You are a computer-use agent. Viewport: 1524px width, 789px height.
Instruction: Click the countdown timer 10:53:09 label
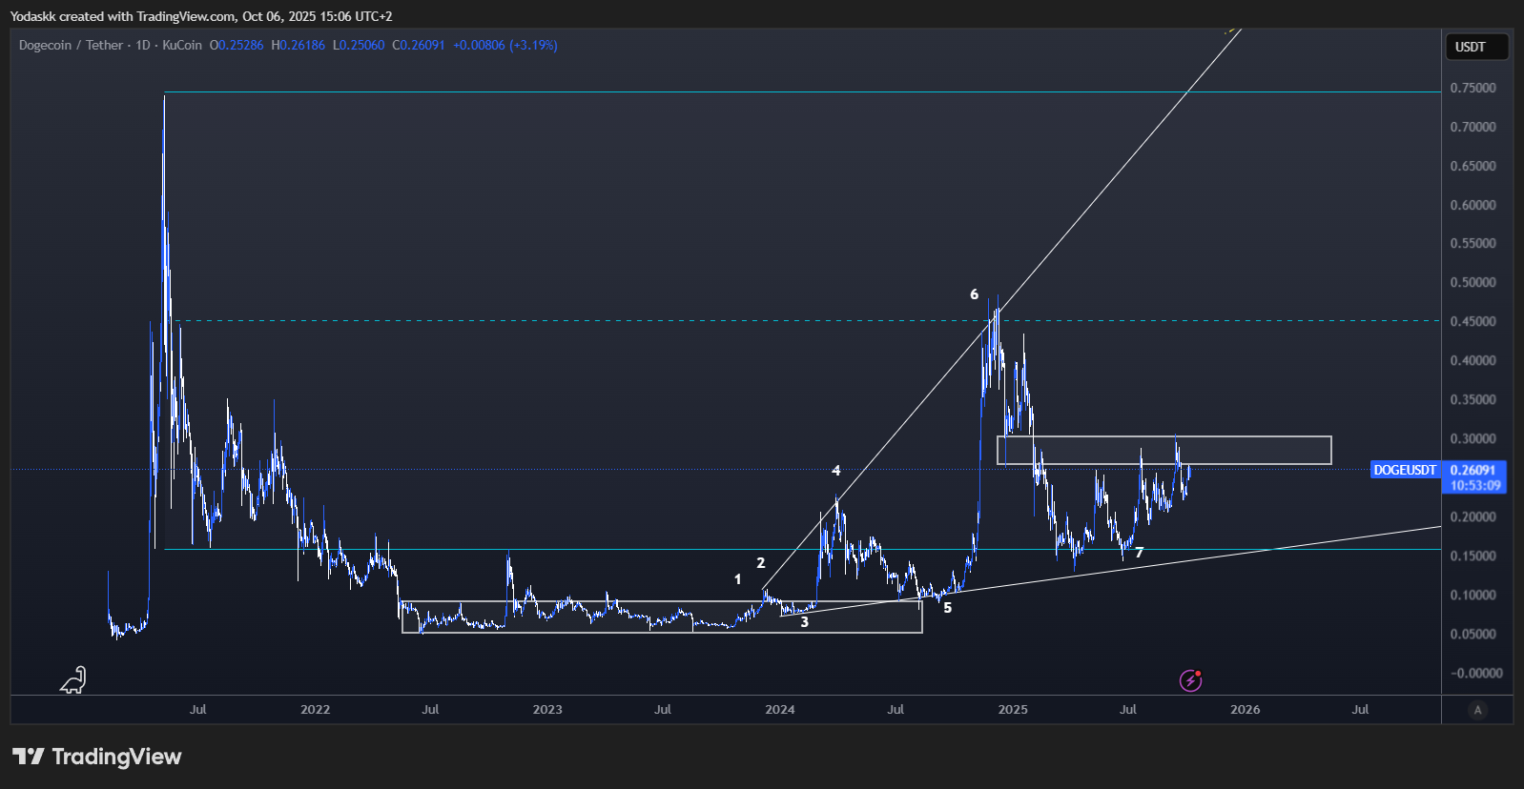point(1474,485)
